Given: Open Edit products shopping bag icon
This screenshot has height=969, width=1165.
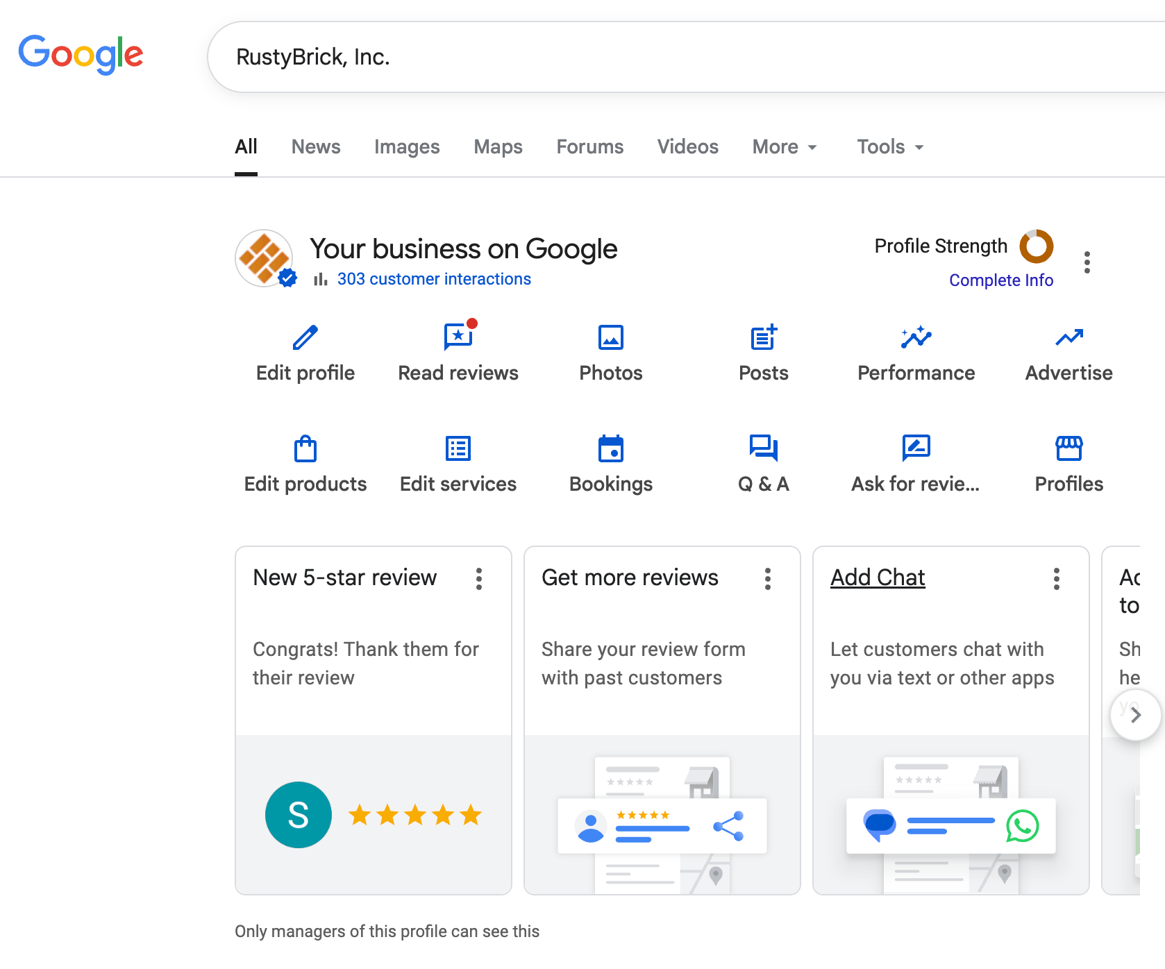Looking at the screenshot, I should click(305, 449).
